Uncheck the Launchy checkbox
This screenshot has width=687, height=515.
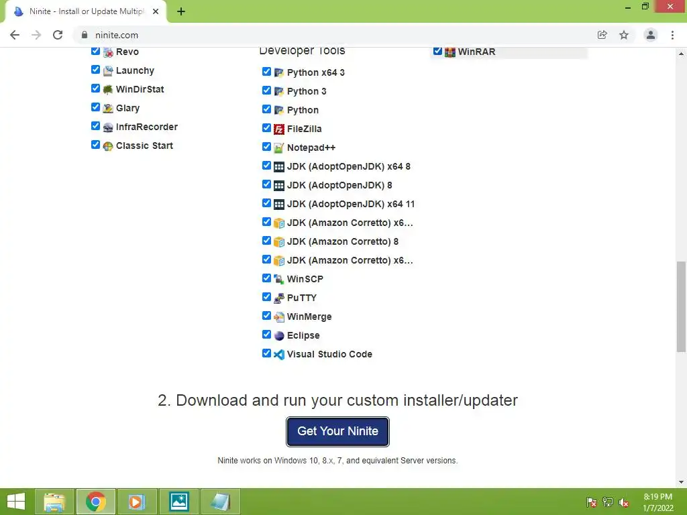[95, 70]
